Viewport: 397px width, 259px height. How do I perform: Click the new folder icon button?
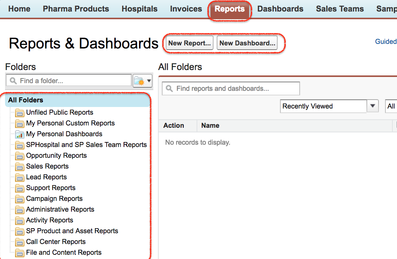coord(139,81)
